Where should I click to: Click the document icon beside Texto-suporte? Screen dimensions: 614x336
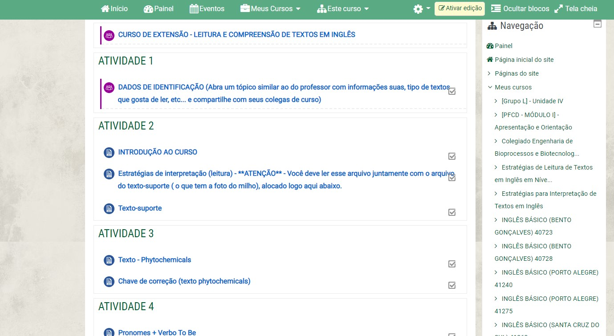[x=109, y=209]
